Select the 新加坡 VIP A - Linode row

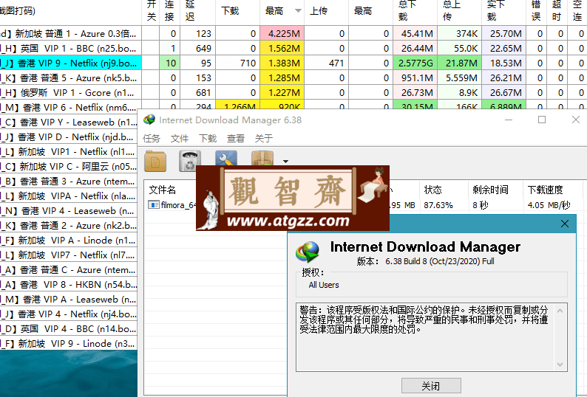click(x=69, y=240)
